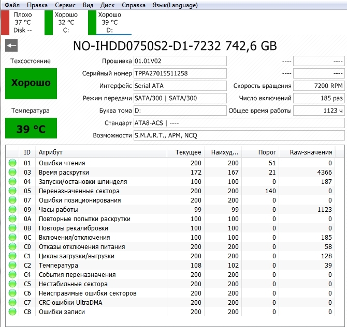Click status icon of Ошибки записи row
This screenshot has width=347, height=327.
[x=12, y=312]
